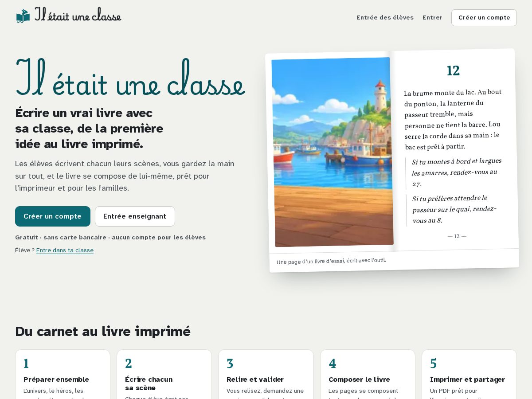
Task: Click the open book logo icon
Action: [x=23, y=16]
